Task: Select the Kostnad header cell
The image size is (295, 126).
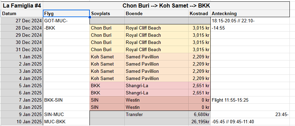Action: click(199, 13)
